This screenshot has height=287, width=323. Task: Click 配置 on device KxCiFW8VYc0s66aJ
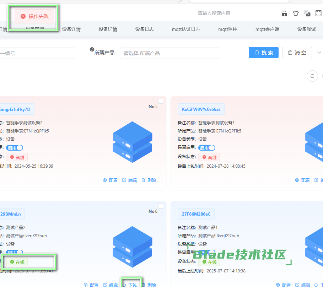302,180
